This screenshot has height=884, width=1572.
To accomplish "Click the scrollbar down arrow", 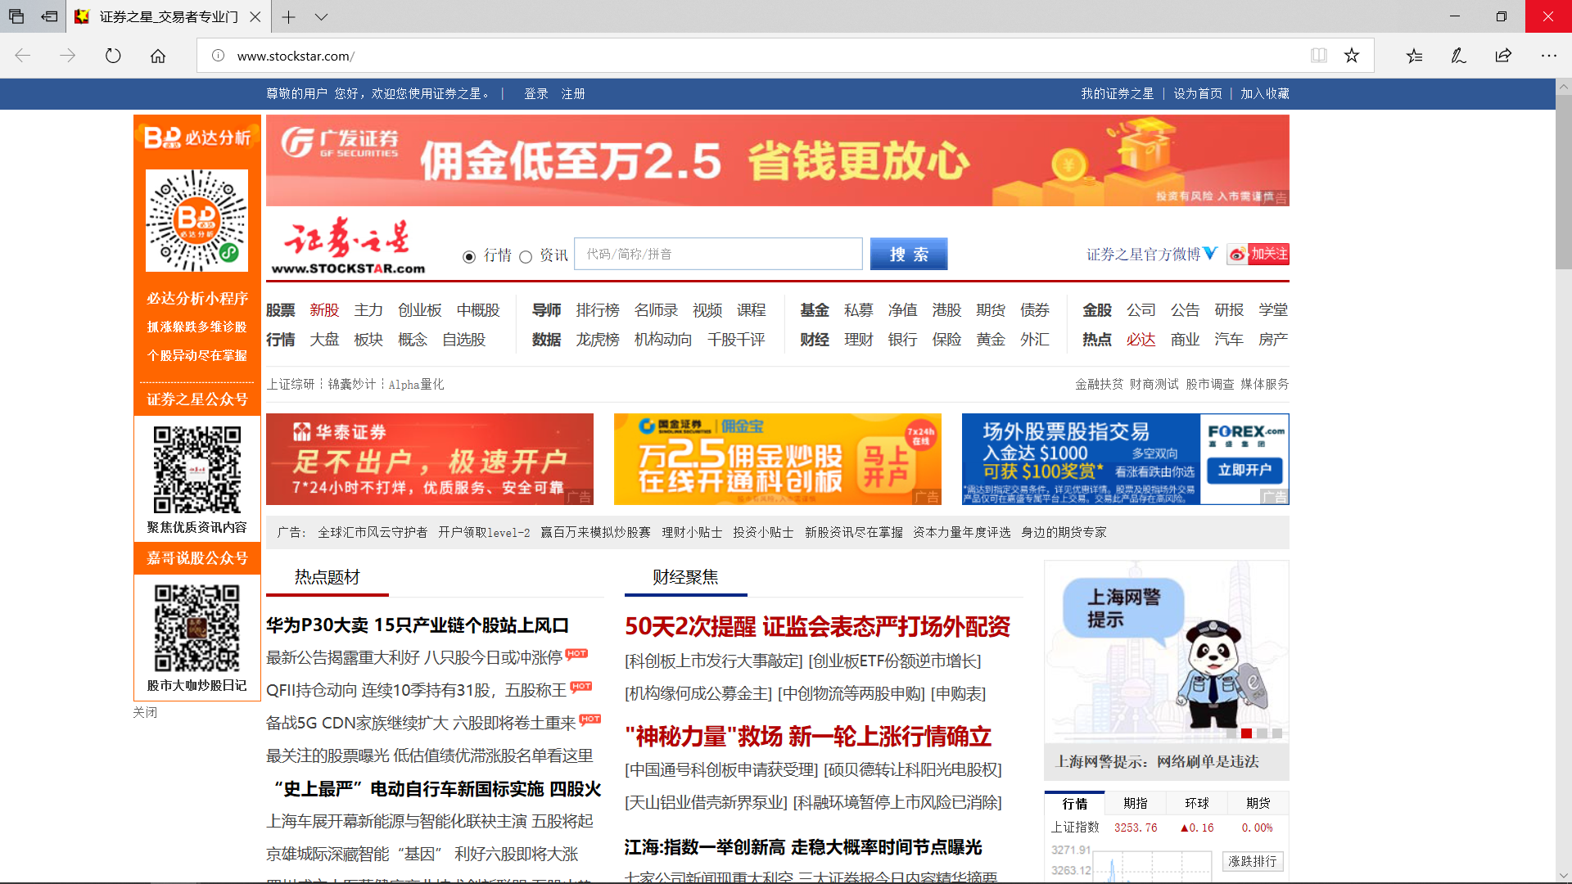I will click(x=1563, y=876).
